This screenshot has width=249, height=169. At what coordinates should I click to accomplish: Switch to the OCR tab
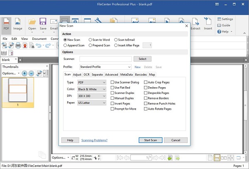point(86,75)
